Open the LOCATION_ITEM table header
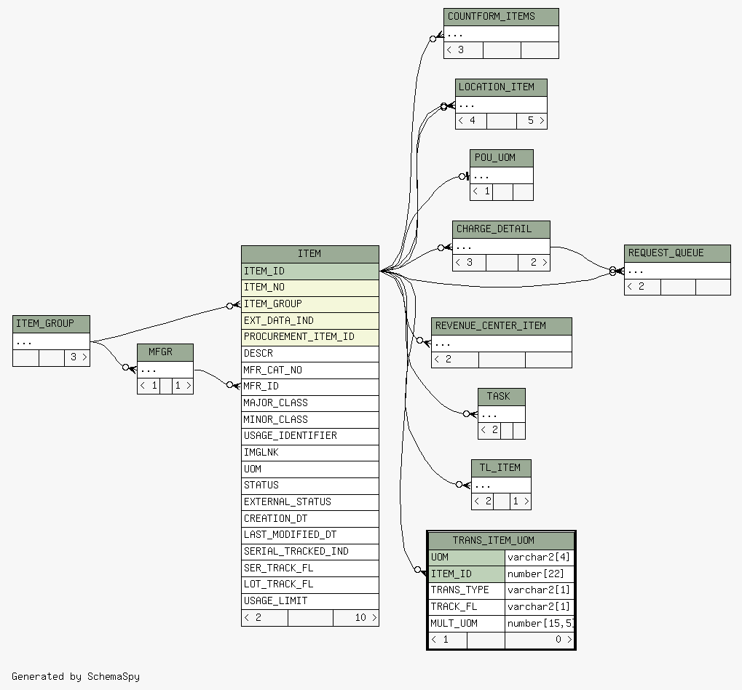The height and width of the screenshot is (690, 742). (x=501, y=87)
